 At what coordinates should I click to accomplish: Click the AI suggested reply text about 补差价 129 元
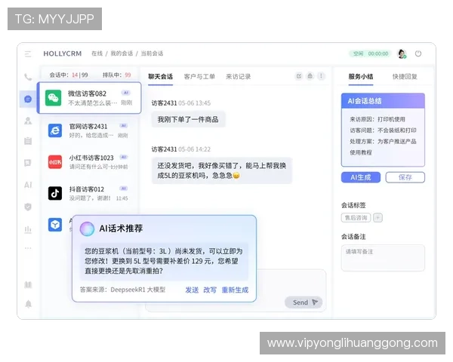coord(164,261)
